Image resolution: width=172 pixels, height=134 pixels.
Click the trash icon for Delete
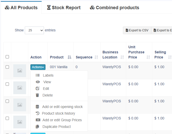38,95
